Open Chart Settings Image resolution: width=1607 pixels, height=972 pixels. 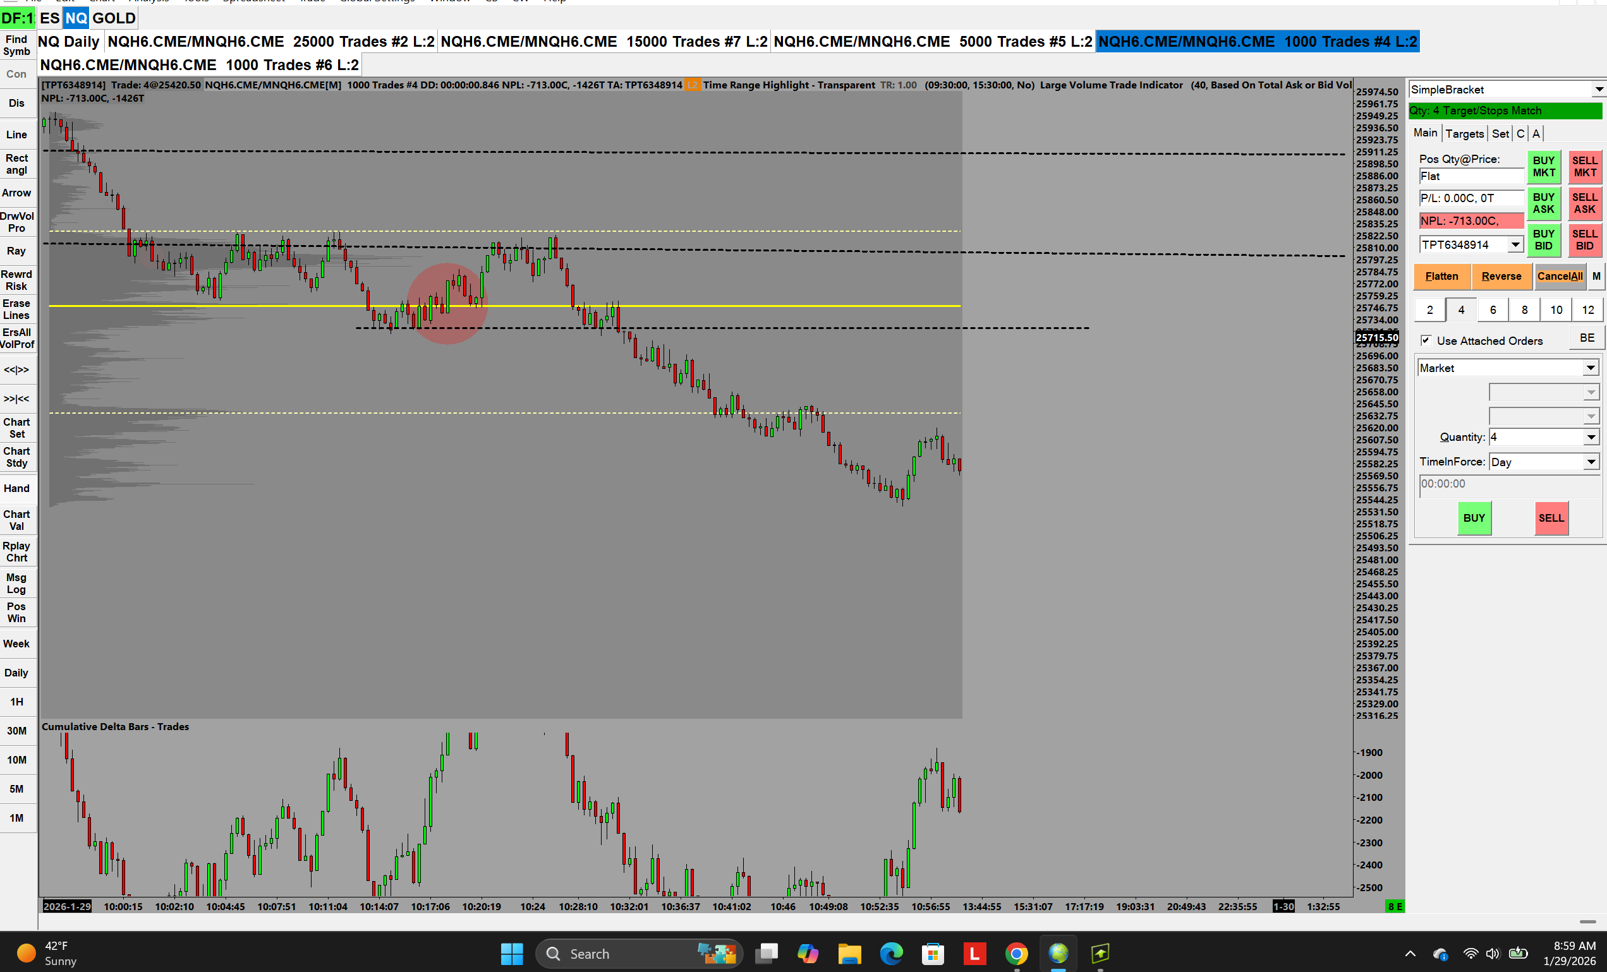pyautogui.click(x=18, y=428)
